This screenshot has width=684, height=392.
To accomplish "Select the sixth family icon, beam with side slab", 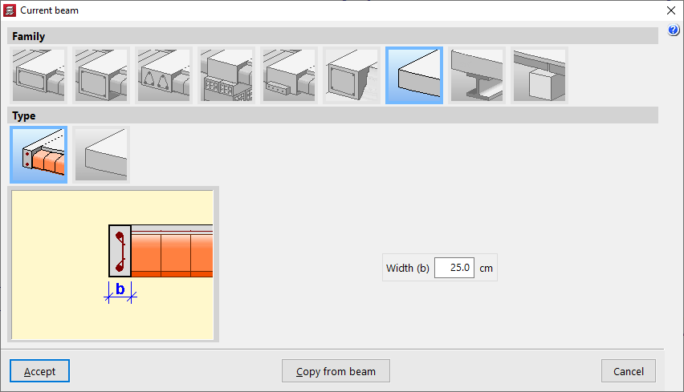I will [351, 75].
